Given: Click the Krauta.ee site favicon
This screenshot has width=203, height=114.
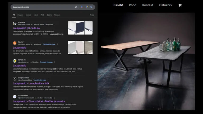Looking at the screenshot, I should [15, 23].
